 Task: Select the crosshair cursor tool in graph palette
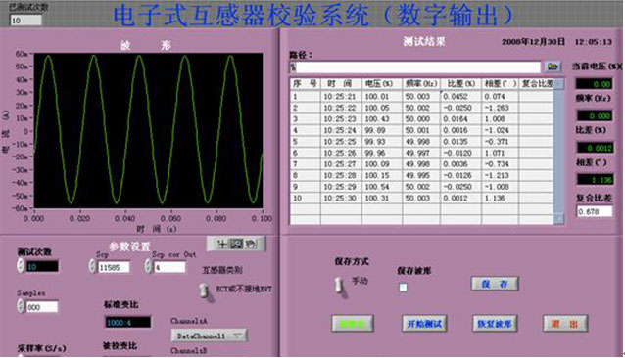[221, 244]
